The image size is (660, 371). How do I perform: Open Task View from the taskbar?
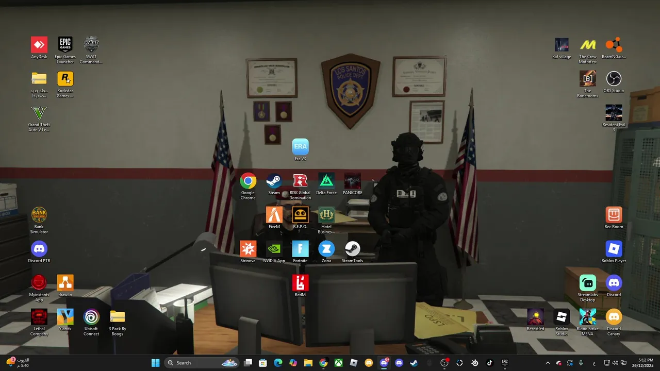(x=248, y=363)
